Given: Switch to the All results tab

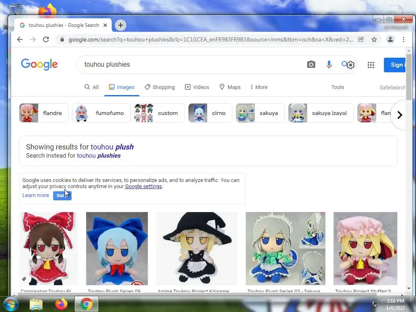Looking at the screenshot, I should click(x=91, y=87).
